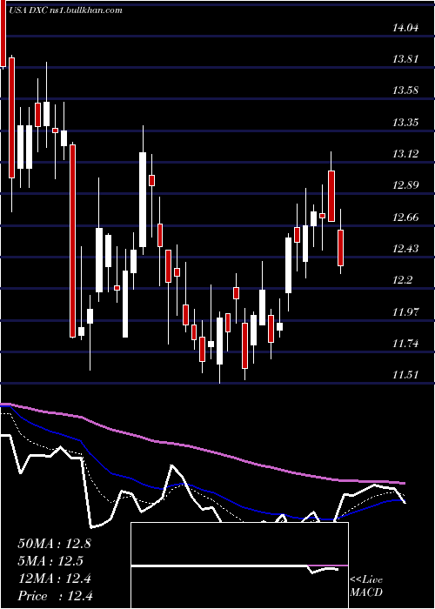Click the '50MA : 12.8' readout

click(x=54, y=544)
